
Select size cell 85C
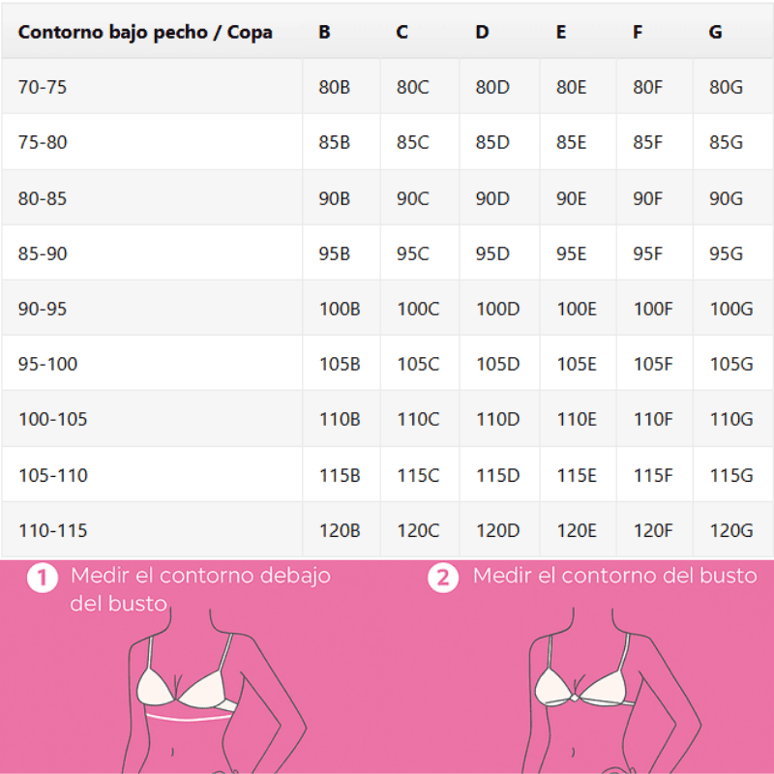pos(413,142)
